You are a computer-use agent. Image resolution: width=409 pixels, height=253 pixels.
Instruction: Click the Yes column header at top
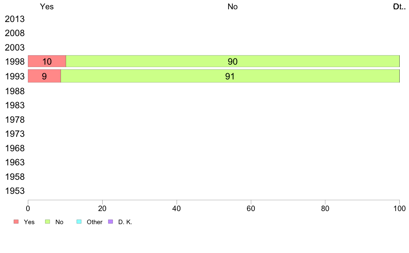47,7
